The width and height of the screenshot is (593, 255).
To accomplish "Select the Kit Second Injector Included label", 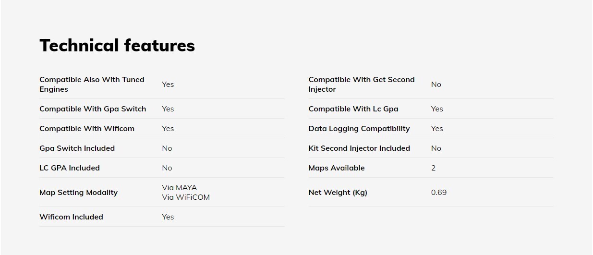I will pos(359,148).
